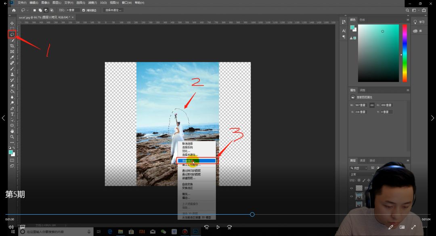Click the Home icon in options bar
This screenshot has height=236, width=436.
(14, 10)
